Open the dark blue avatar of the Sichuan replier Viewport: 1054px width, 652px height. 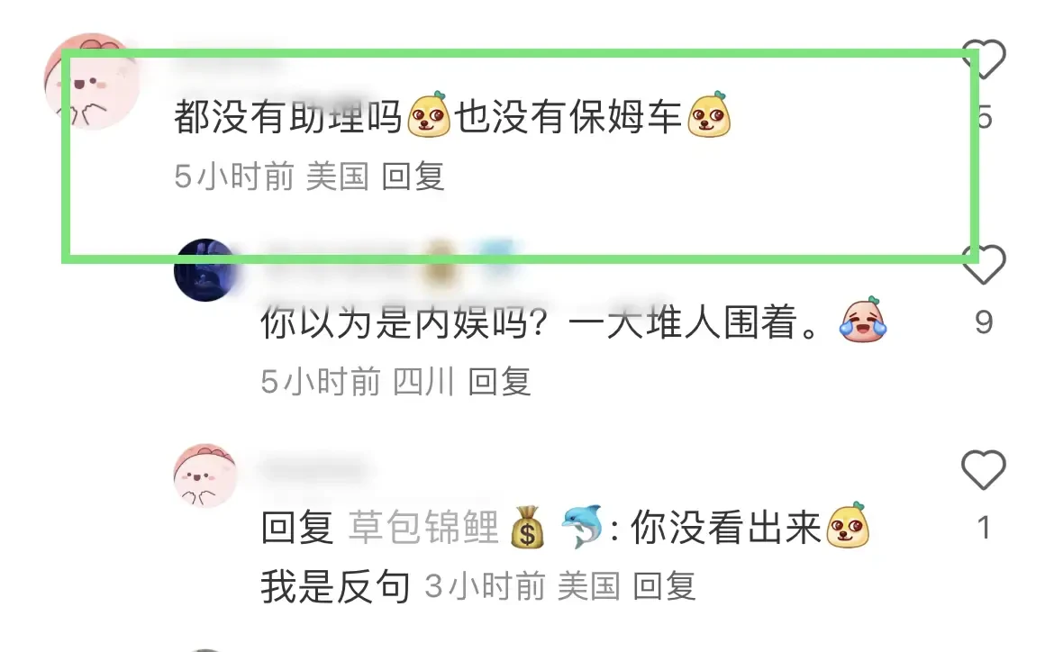[x=205, y=270]
